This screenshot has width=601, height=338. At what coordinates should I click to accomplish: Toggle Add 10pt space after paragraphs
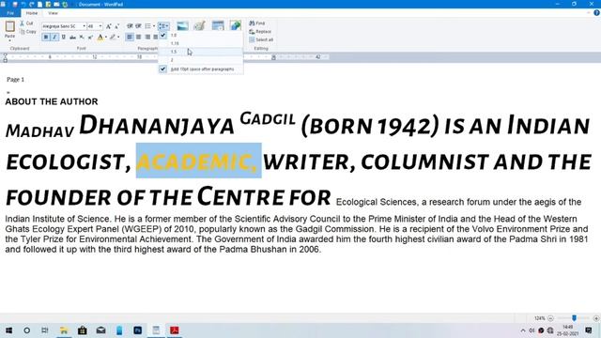click(x=200, y=69)
